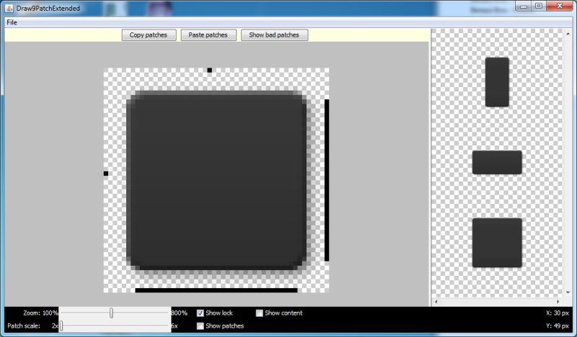
Task: Maximize the Draw9PatchExtended window
Action: [538, 6]
